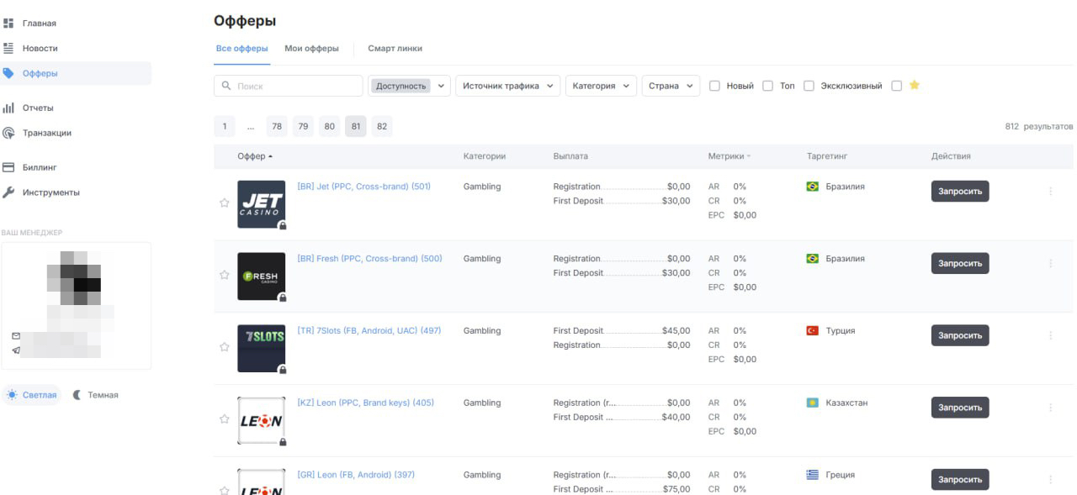Check the Топ filter checkbox
This screenshot has width=1077, height=495.
pyautogui.click(x=767, y=86)
